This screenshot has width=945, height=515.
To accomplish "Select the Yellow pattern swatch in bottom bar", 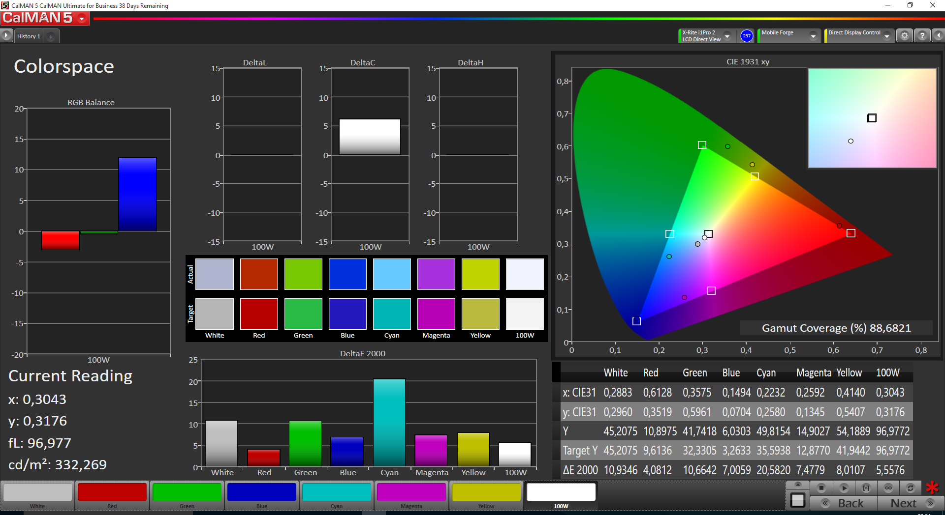I will [486, 496].
